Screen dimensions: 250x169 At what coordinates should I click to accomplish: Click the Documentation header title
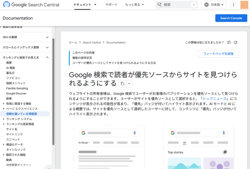(18, 18)
